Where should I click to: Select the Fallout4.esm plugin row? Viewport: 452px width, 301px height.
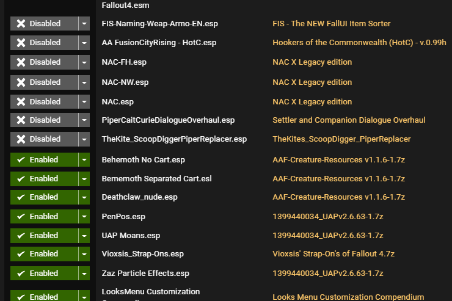click(125, 5)
